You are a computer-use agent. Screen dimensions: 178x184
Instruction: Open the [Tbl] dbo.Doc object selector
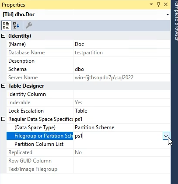tap(168, 14)
